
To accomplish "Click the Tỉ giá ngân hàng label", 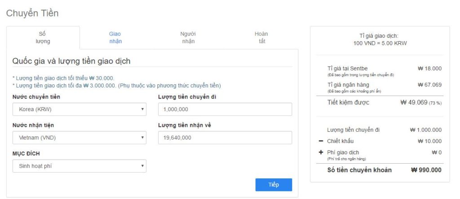I will (x=348, y=85).
